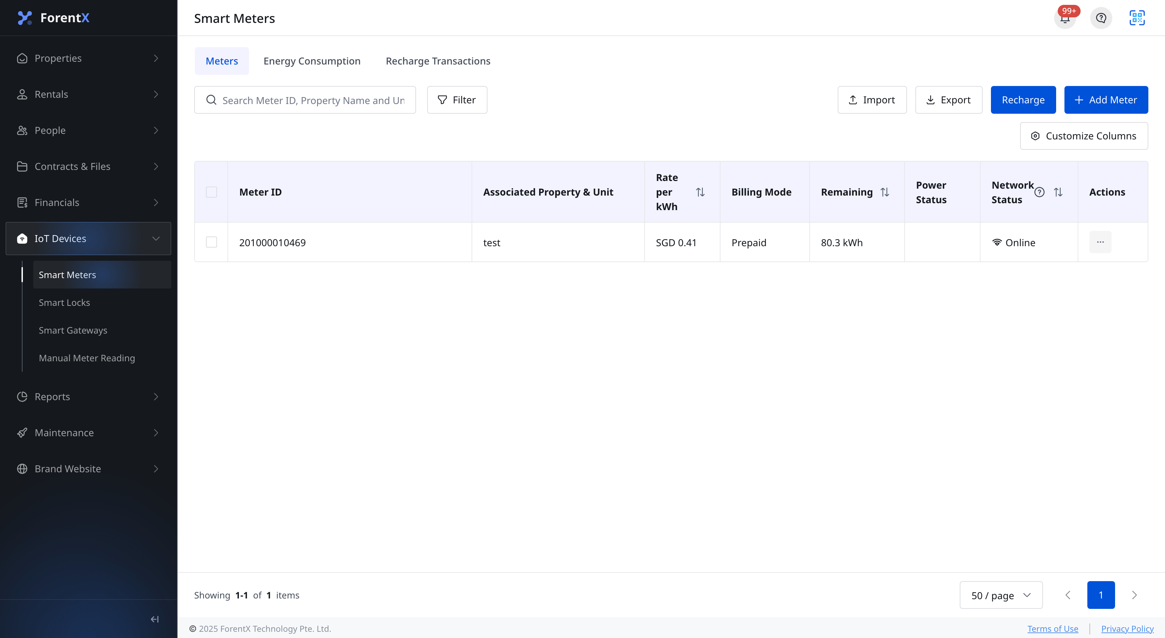Sort the Remaining column
1165x638 pixels.
[x=885, y=192]
